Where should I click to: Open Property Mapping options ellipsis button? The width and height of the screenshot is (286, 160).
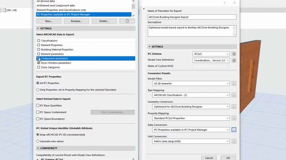234,118
